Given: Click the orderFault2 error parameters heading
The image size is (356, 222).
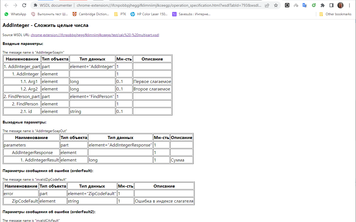Looking at the screenshot, I should coord(49,212).
